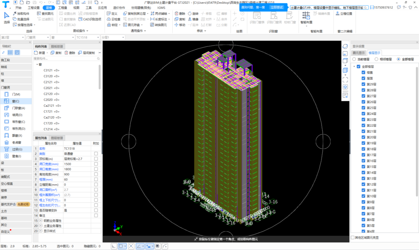Switch to the 图纸管理 tab
Screen dimensions: 419x250
[57, 47]
